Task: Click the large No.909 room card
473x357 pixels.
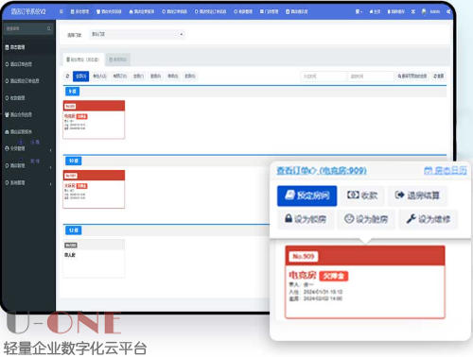Action: click(365, 282)
